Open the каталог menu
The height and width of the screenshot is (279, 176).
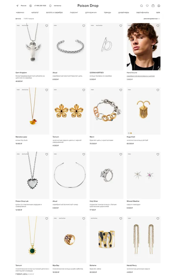click(x=35, y=12)
